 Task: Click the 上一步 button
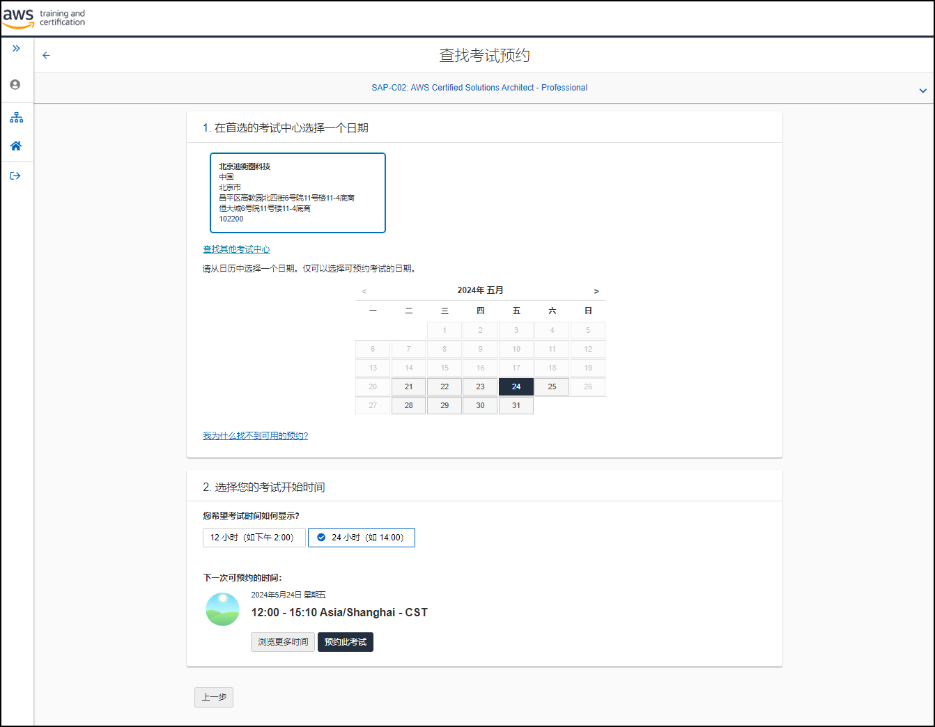214,697
